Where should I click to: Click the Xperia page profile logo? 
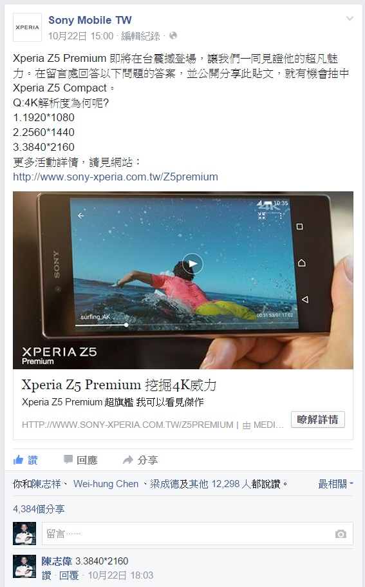tap(27, 27)
